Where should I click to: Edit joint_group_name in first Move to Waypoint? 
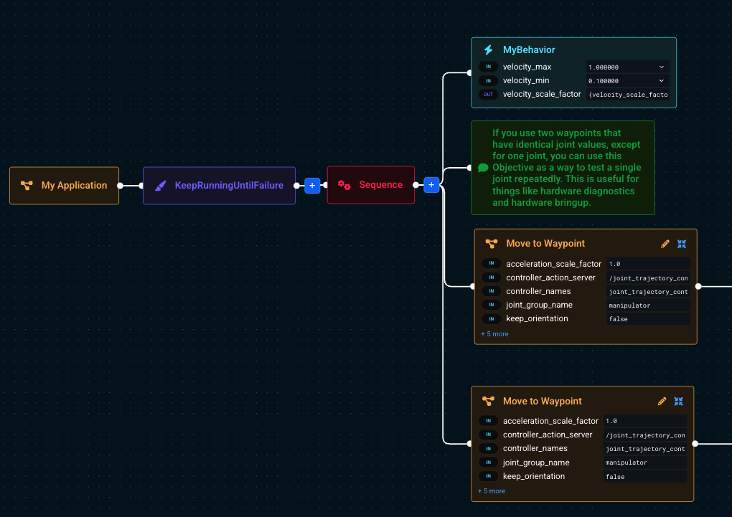648,305
